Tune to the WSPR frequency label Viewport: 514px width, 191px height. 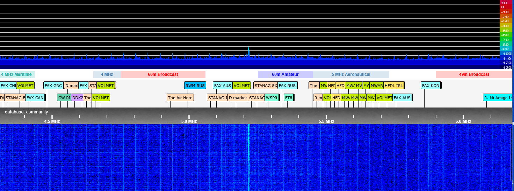(272, 98)
